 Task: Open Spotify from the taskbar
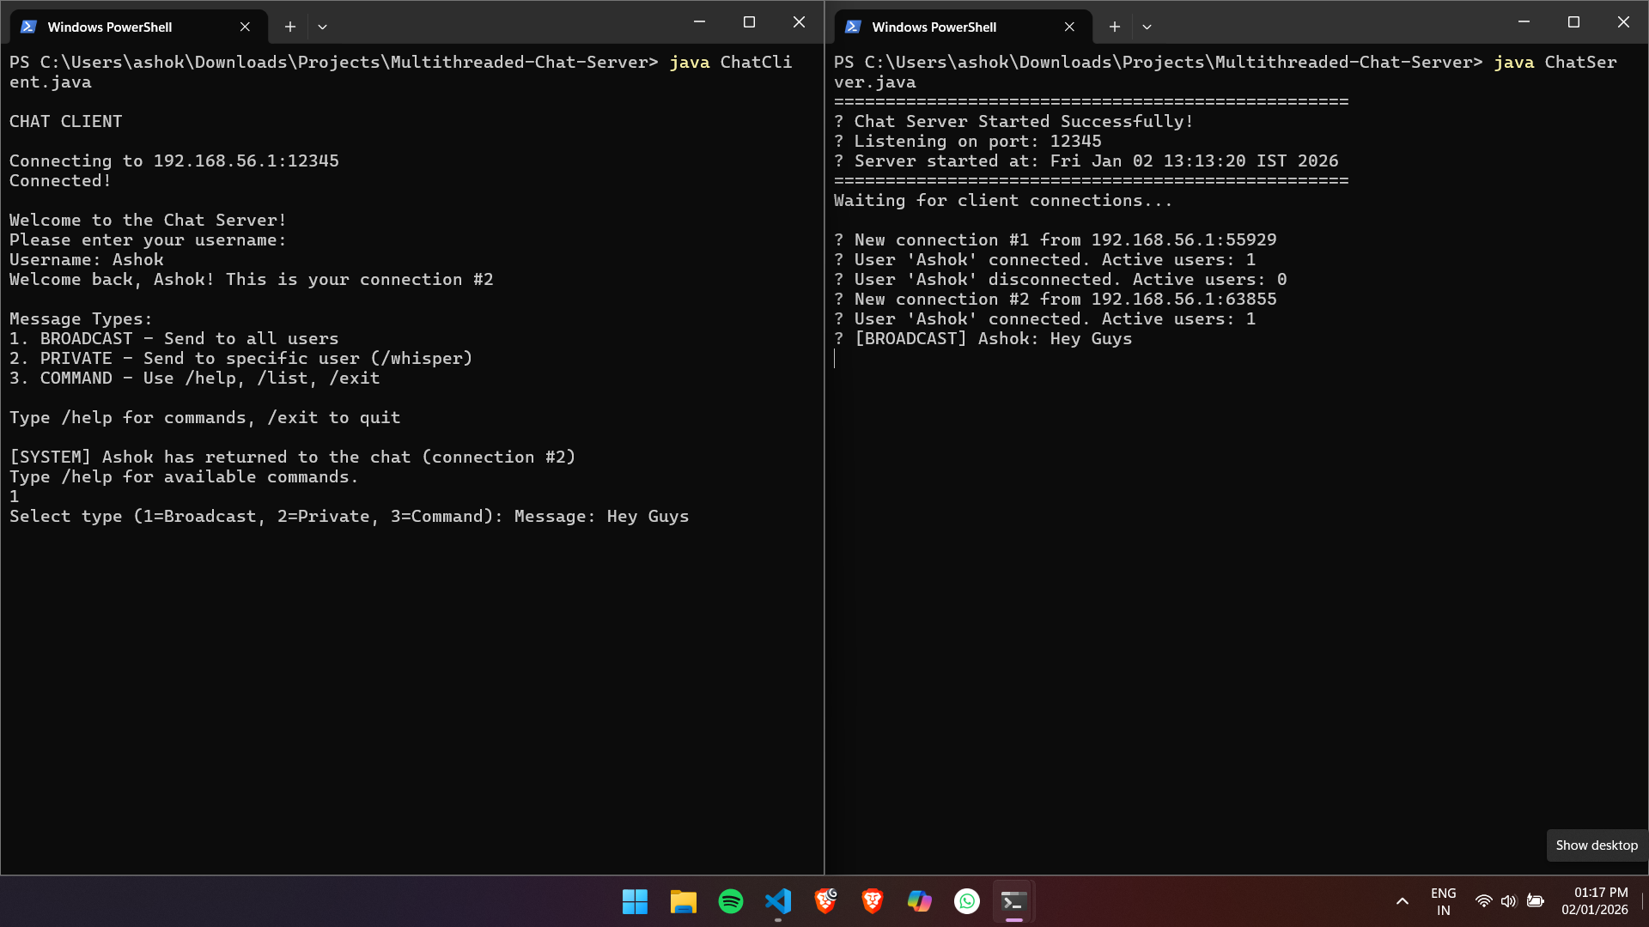click(x=730, y=902)
